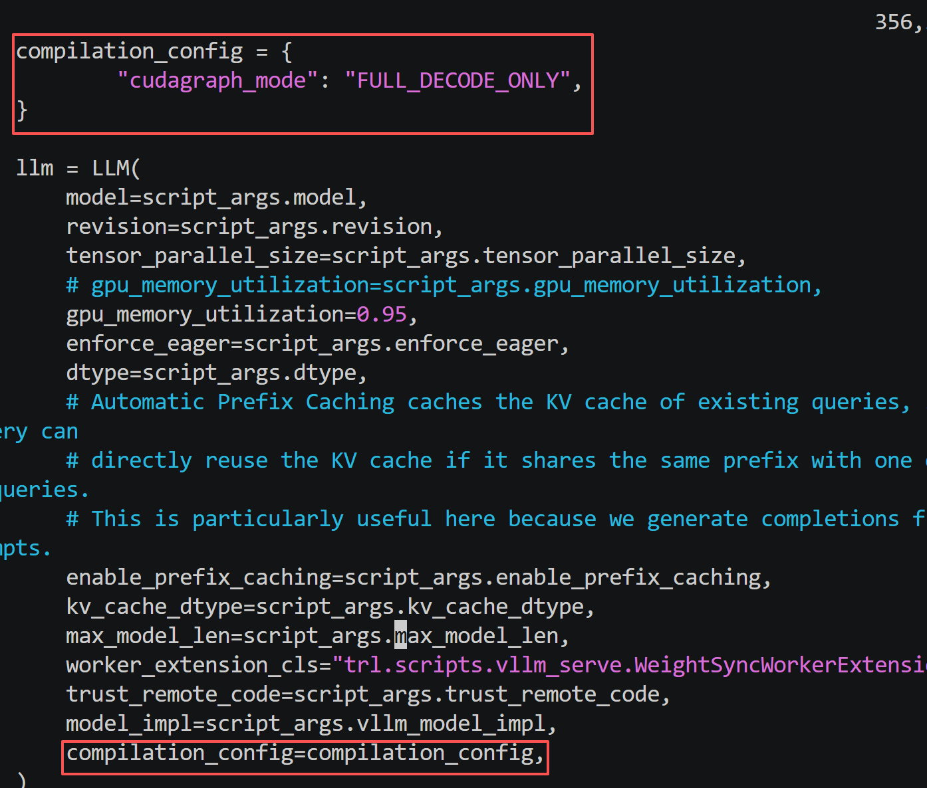Click 'trust_remote_code=script_args.trust_remote_code,' line
The width and height of the screenshot is (927, 788).
[x=368, y=694]
